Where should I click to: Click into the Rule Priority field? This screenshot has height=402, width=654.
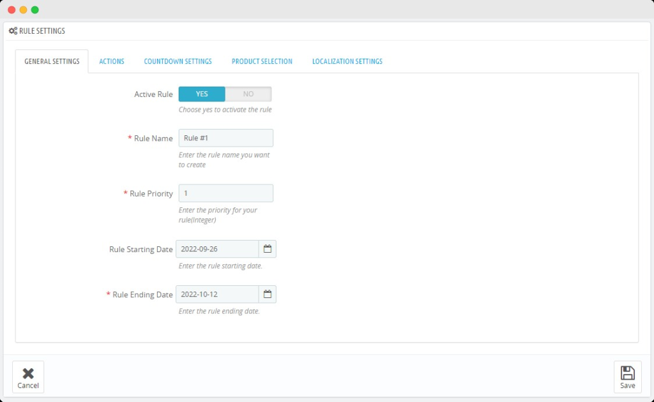[225, 193]
